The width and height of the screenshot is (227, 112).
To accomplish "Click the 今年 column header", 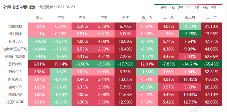I will (125, 17).
